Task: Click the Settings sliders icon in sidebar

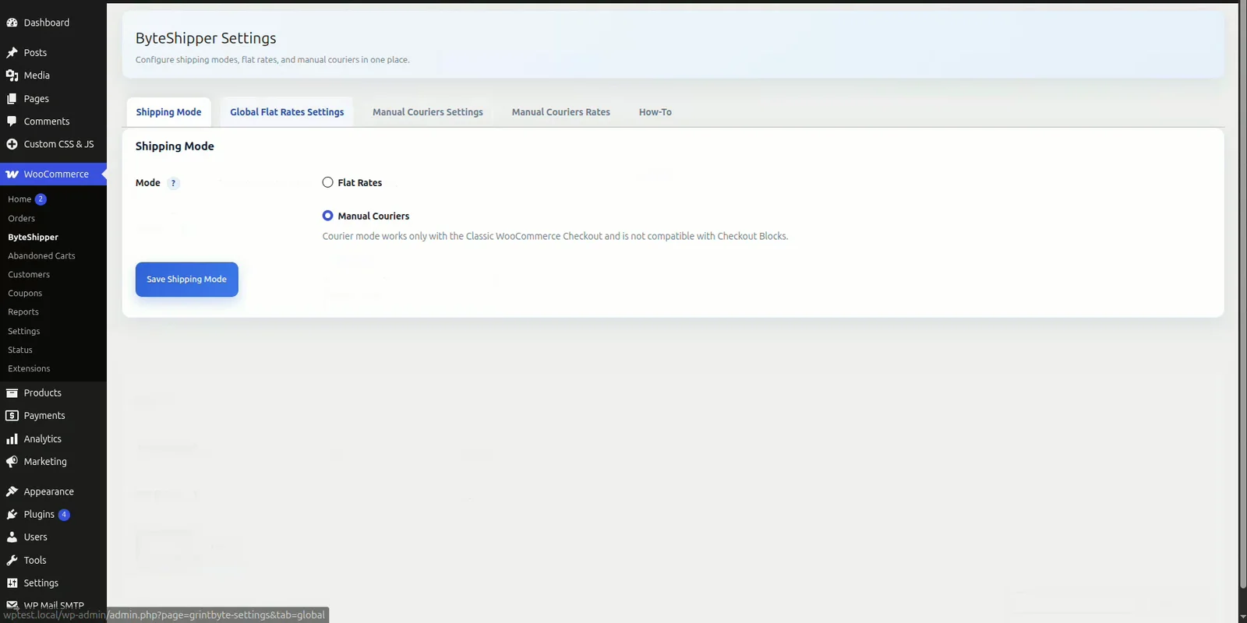Action: coord(12,583)
